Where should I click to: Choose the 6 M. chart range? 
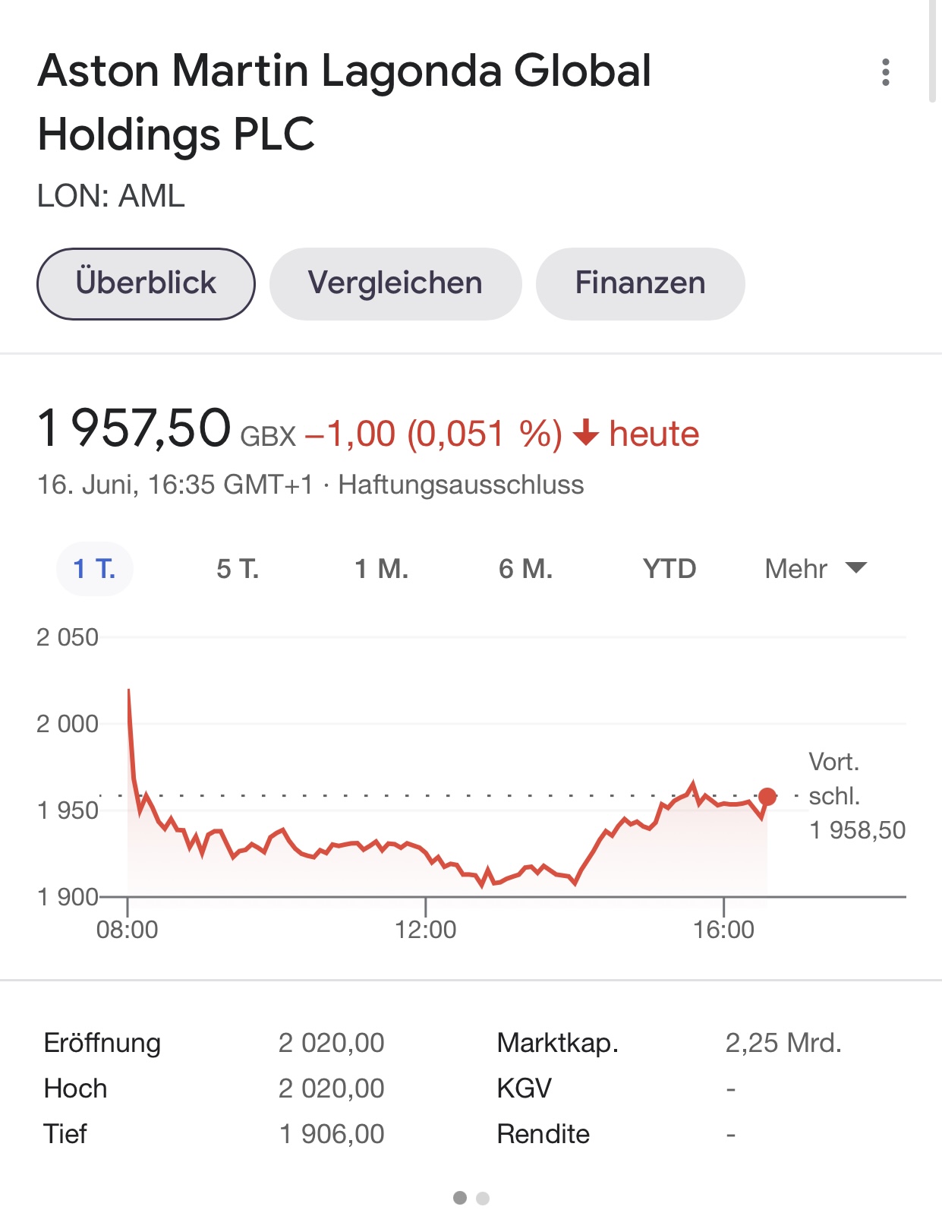[526, 569]
